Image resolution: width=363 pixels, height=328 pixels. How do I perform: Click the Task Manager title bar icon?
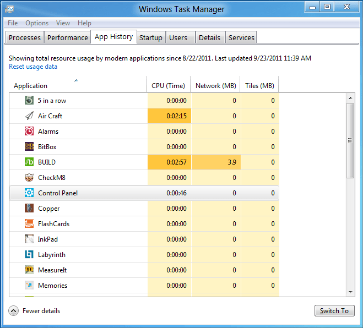[x=9, y=9]
